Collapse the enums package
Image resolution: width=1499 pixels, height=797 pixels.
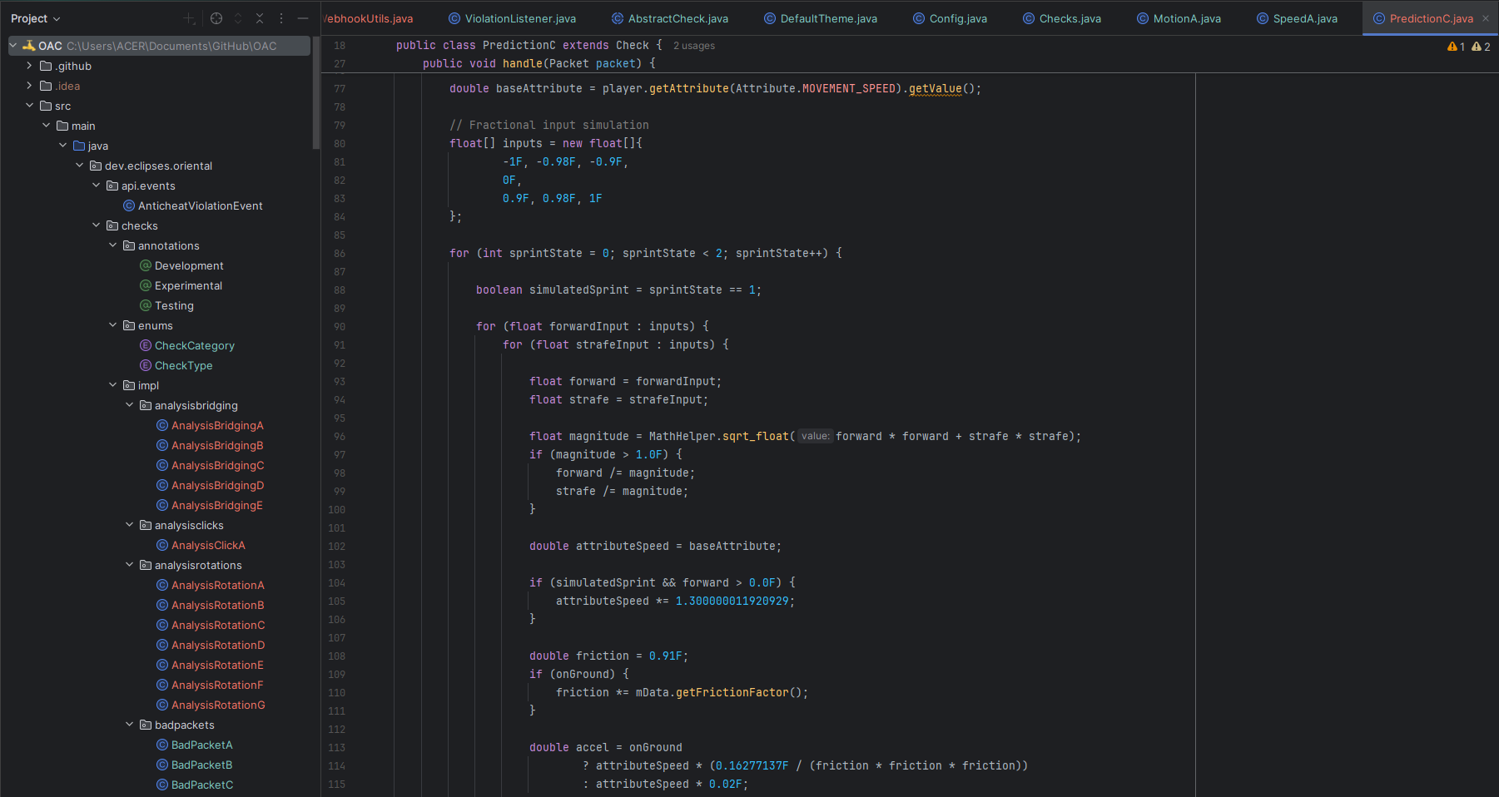pyautogui.click(x=113, y=325)
